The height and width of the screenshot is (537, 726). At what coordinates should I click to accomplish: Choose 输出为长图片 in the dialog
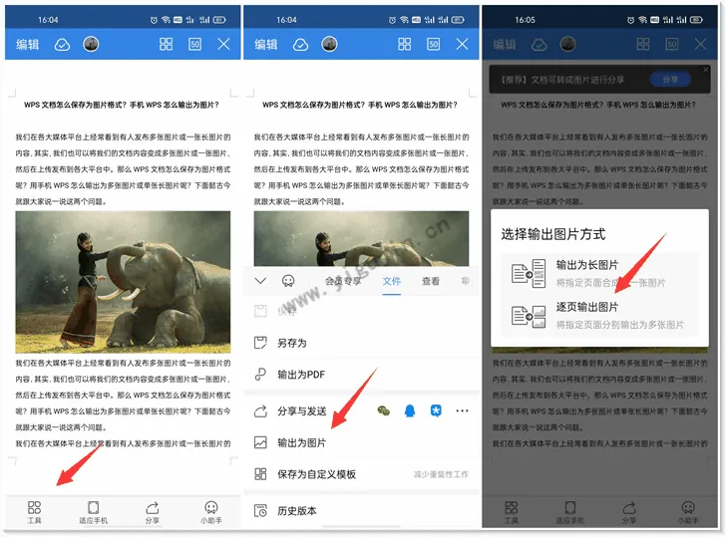(600, 273)
